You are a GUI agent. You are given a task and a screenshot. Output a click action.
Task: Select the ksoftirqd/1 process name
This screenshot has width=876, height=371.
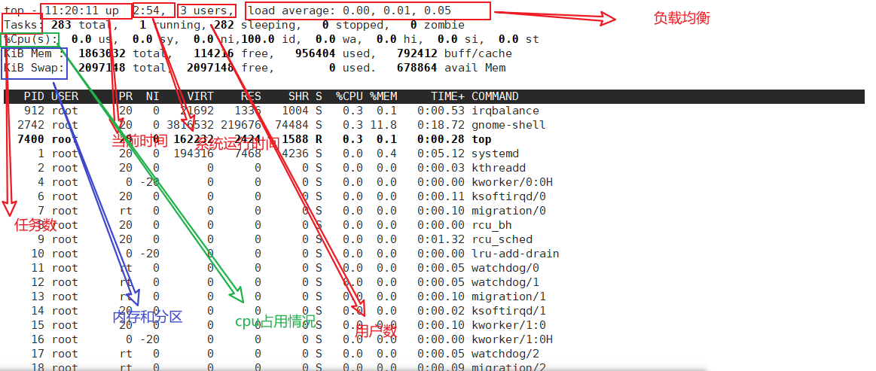(x=508, y=311)
